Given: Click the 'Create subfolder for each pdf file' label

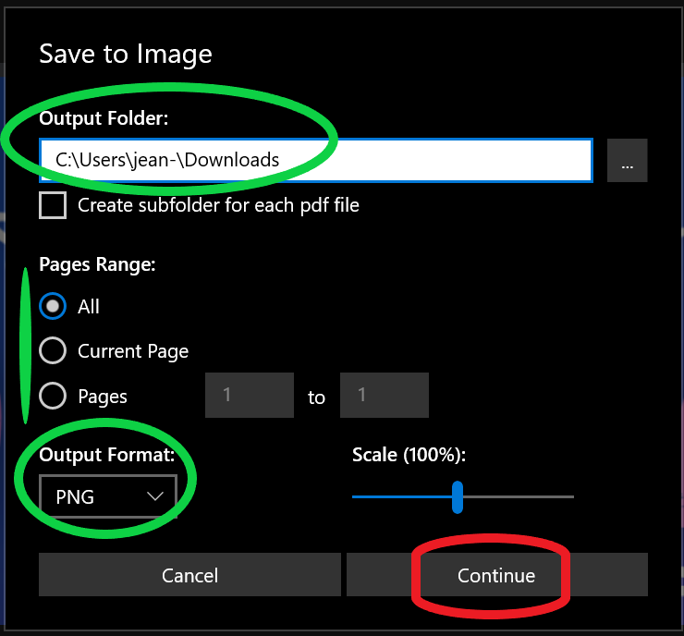Looking at the screenshot, I should (x=218, y=205).
